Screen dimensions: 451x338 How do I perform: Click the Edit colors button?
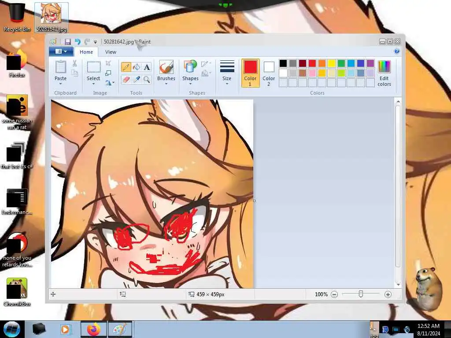pyautogui.click(x=384, y=73)
